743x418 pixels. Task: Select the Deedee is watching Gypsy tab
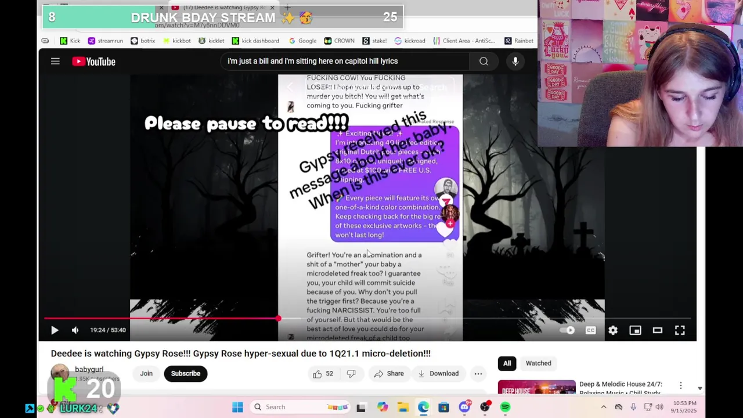[x=223, y=8]
